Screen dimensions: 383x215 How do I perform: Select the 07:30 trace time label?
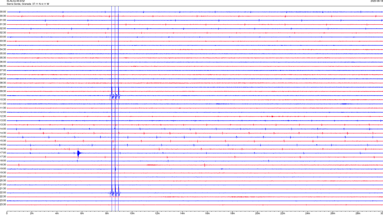click(x=3, y=74)
